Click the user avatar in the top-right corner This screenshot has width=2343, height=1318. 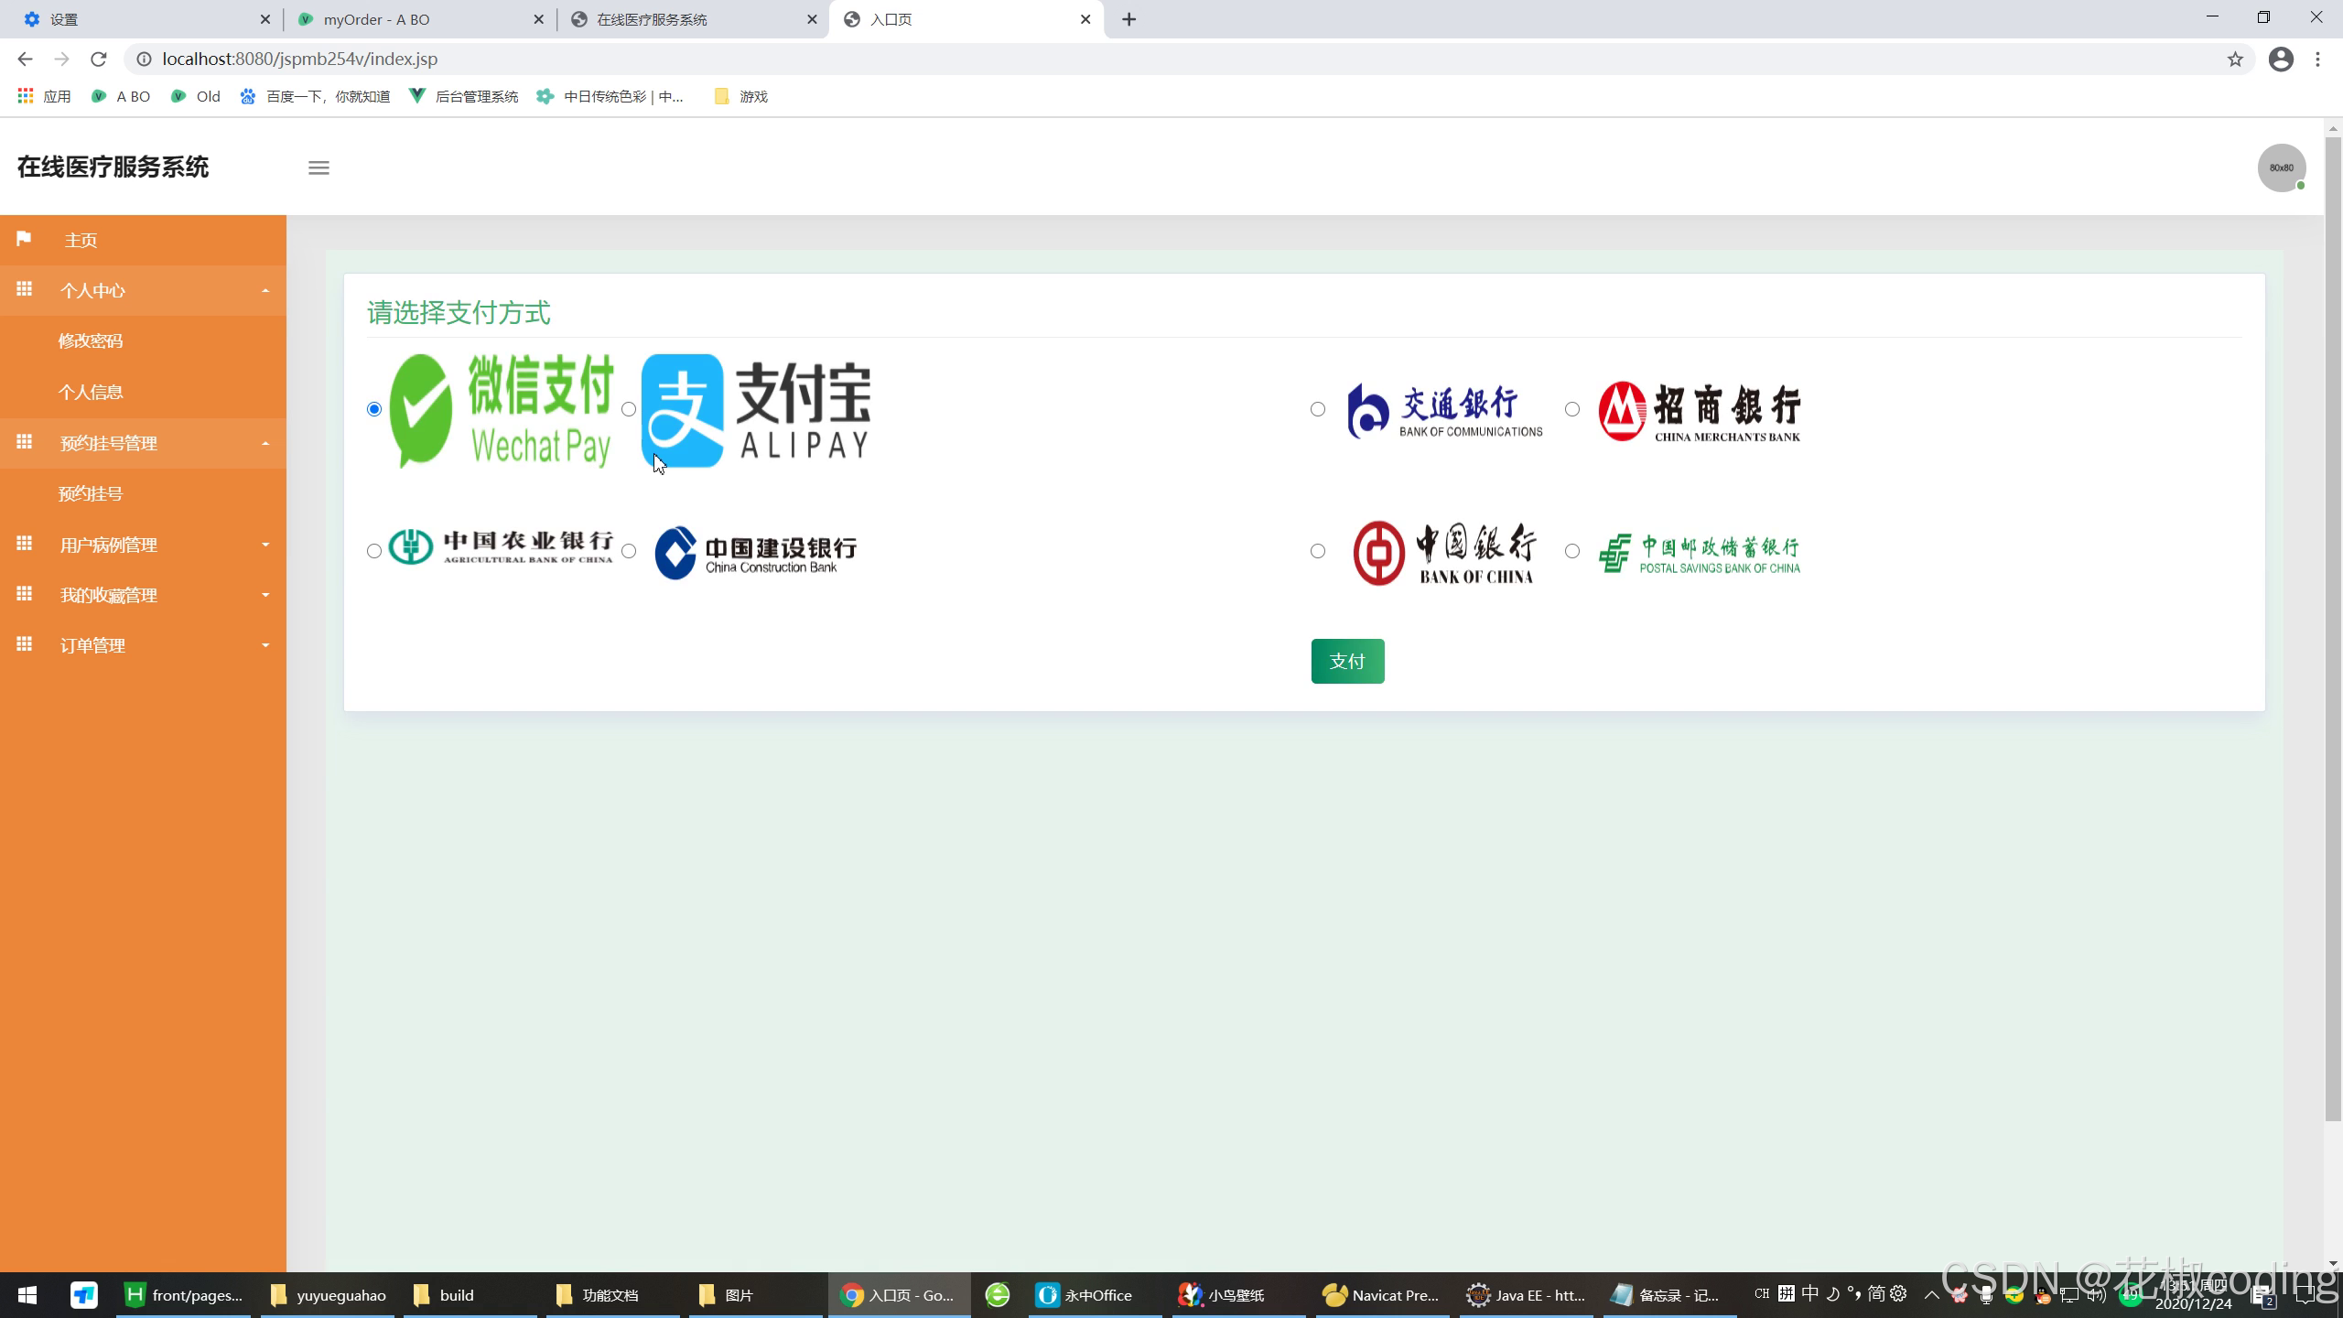[2281, 167]
